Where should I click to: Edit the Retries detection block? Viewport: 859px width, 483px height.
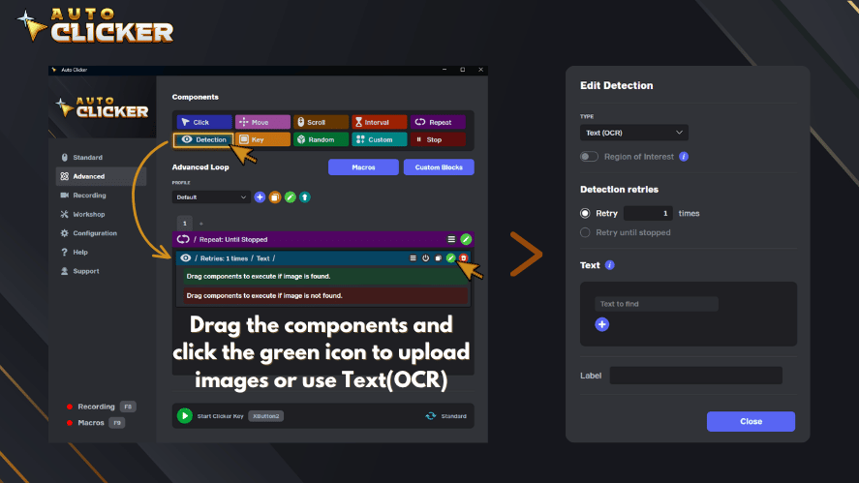click(x=451, y=257)
